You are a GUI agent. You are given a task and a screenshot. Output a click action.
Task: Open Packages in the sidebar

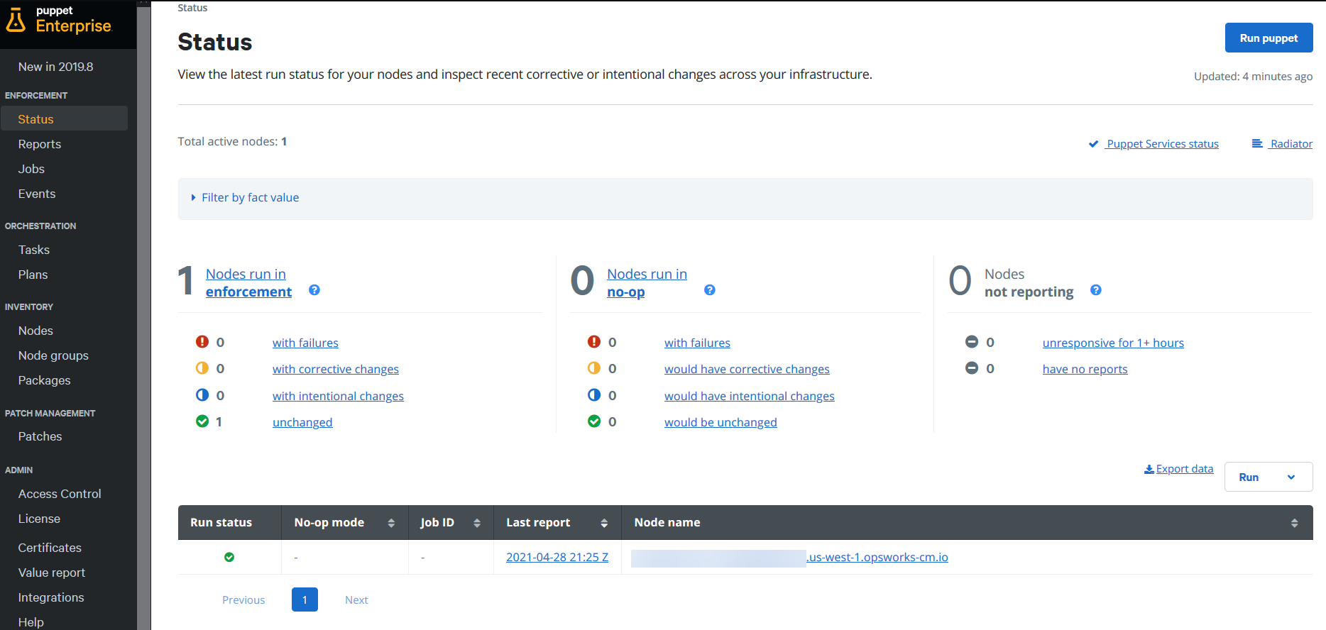tap(45, 380)
